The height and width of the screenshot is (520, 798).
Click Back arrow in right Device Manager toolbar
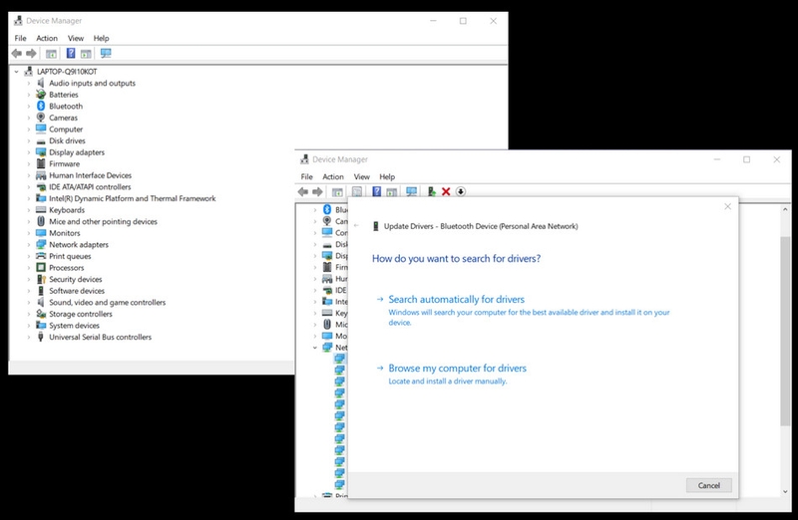tap(303, 191)
